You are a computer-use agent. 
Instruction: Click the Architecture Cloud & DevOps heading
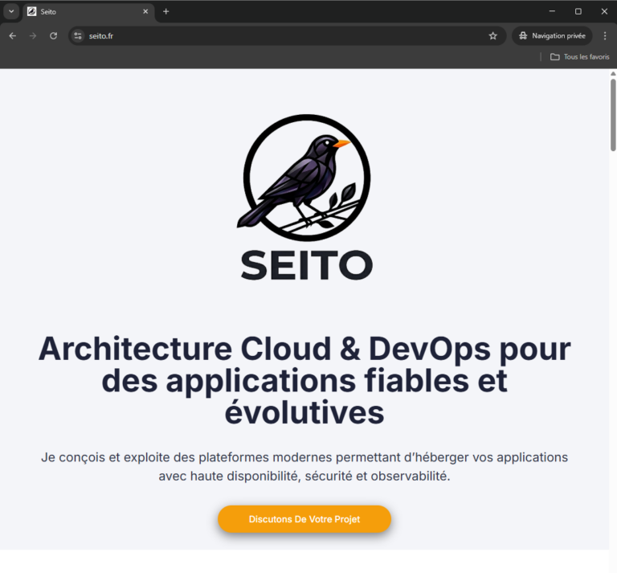point(304,381)
